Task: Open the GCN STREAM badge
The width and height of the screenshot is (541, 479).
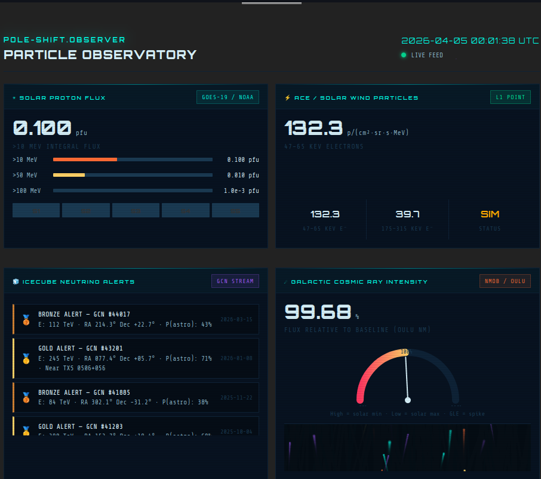Action: [x=235, y=281]
